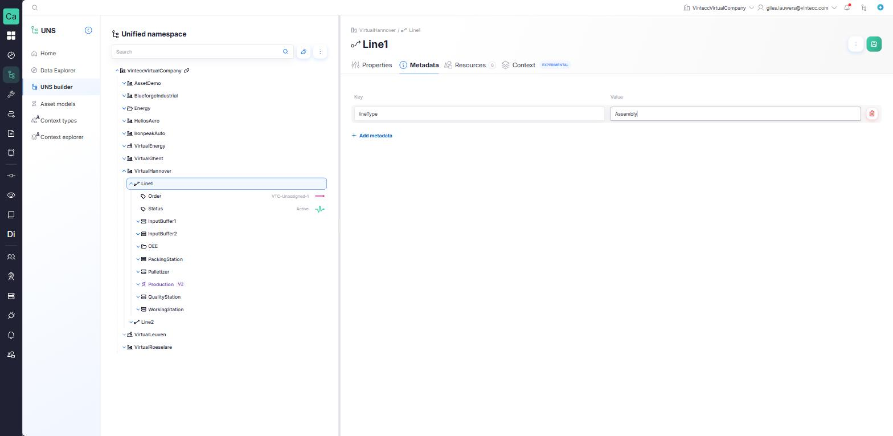Switch to the Properties tab
This screenshot has height=436, width=893.
pos(372,65)
